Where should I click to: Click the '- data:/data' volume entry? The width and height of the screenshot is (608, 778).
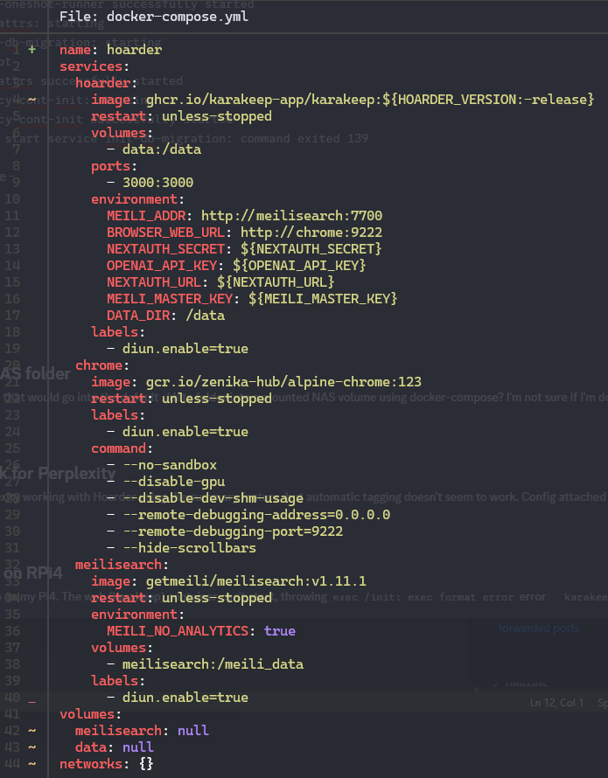click(154, 149)
